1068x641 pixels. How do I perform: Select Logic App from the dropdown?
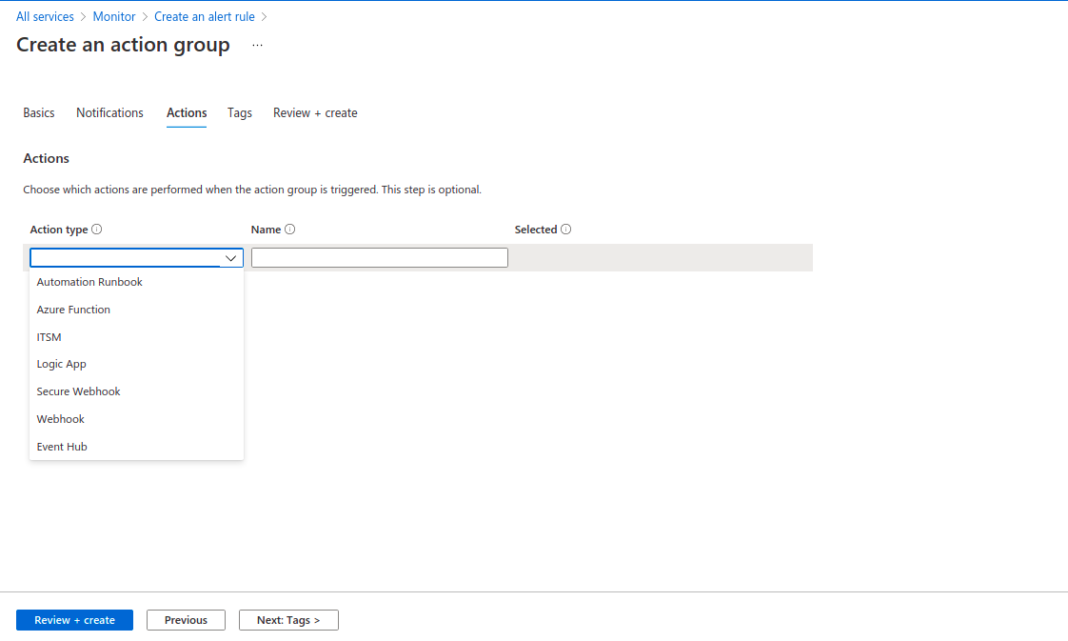pos(136,365)
